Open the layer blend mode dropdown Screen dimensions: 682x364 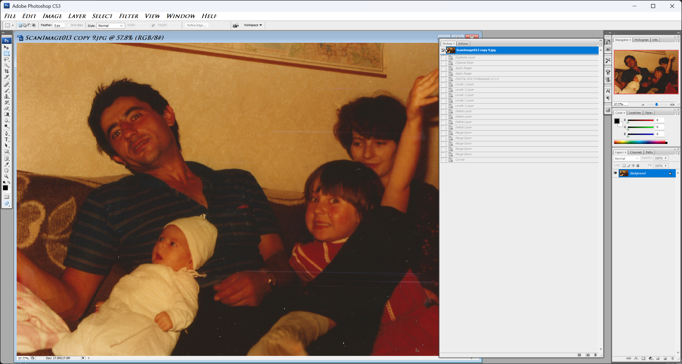(627, 158)
